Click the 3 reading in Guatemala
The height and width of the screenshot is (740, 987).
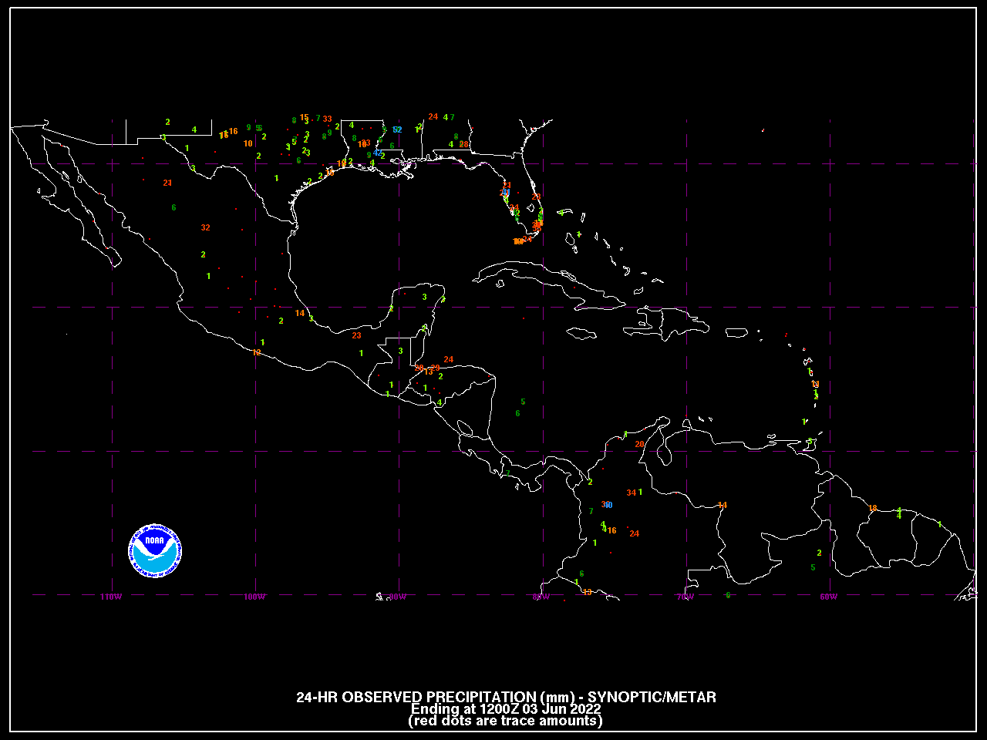click(400, 351)
